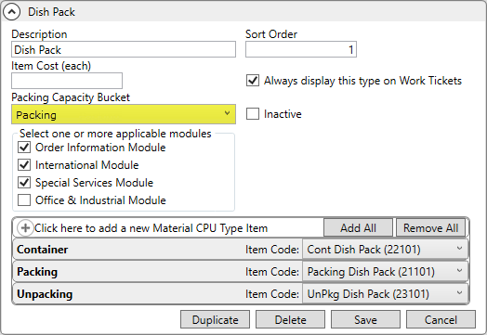
Task: Edit the Description input field
Action: [124, 49]
